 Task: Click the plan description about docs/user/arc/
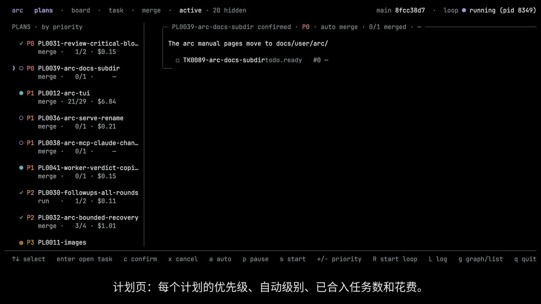248,43
